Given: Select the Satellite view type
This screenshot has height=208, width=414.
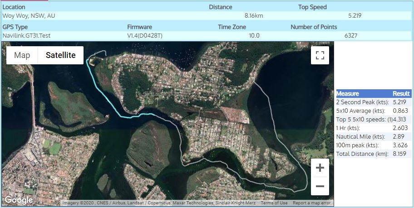Looking at the screenshot, I should (x=60, y=55).
